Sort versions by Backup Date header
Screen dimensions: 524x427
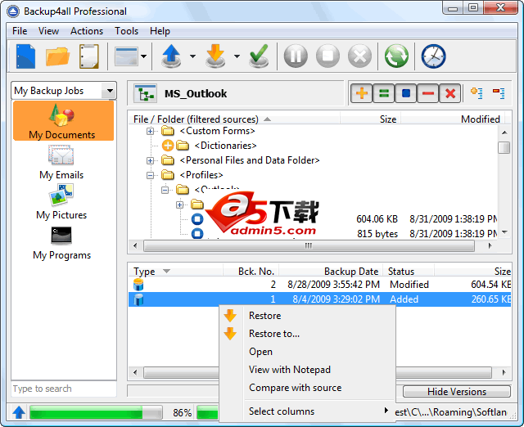point(331,271)
